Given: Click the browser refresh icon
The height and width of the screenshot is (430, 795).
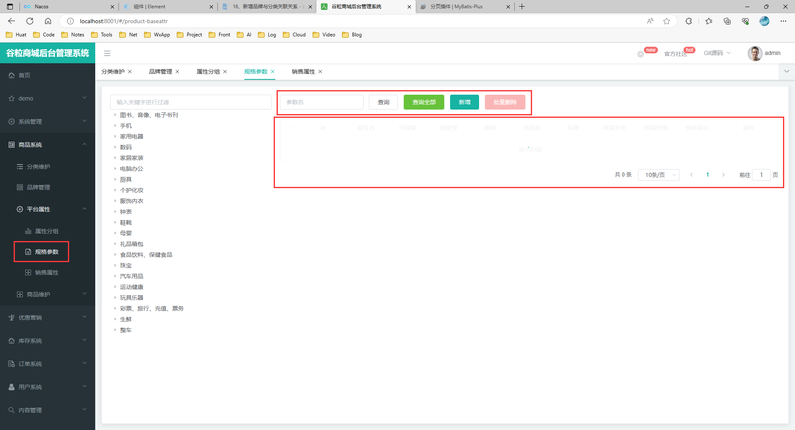Looking at the screenshot, I should (x=30, y=21).
